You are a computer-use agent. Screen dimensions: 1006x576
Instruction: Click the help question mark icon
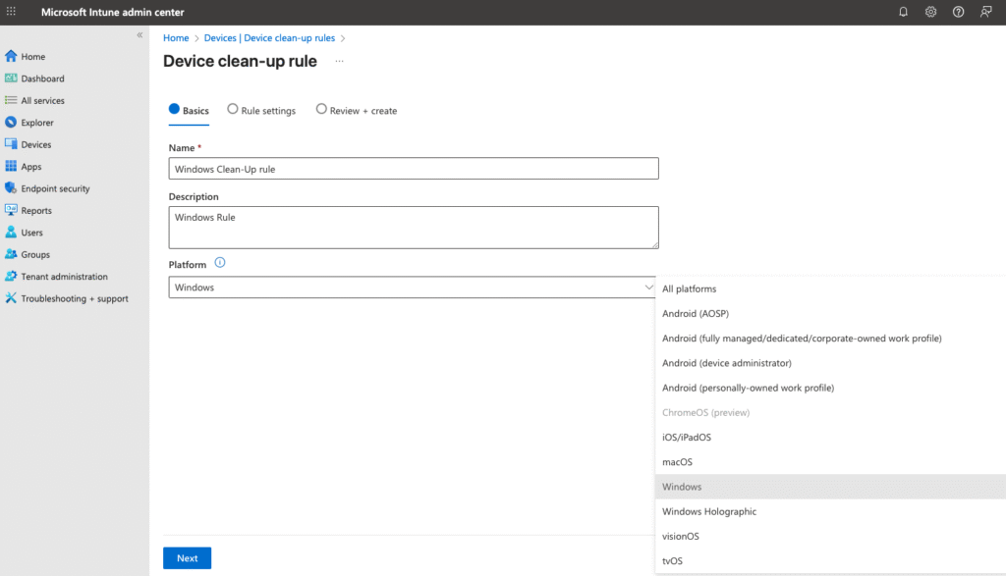tap(958, 12)
